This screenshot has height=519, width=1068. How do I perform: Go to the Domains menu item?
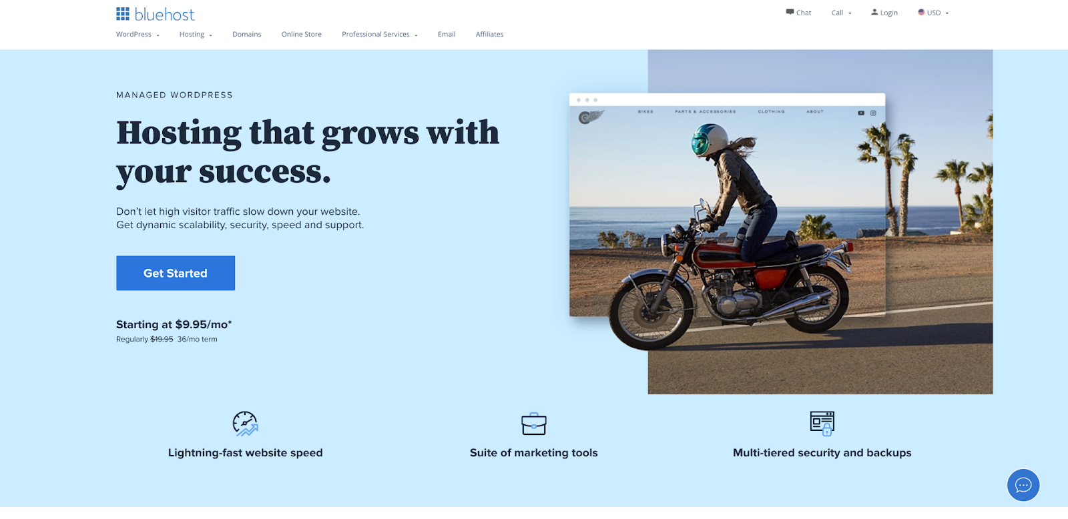247,35
